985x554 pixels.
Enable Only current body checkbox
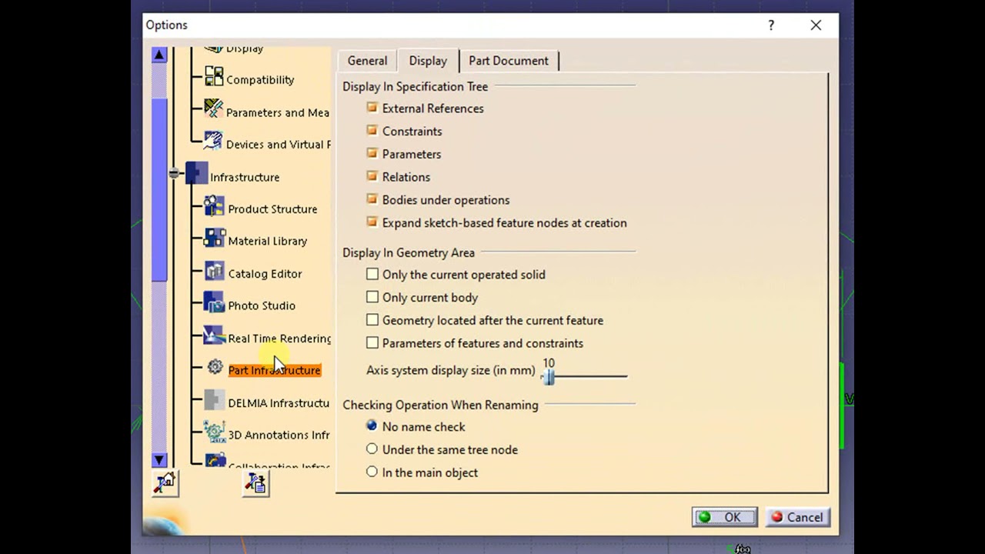pyautogui.click(x=372, y=297)
